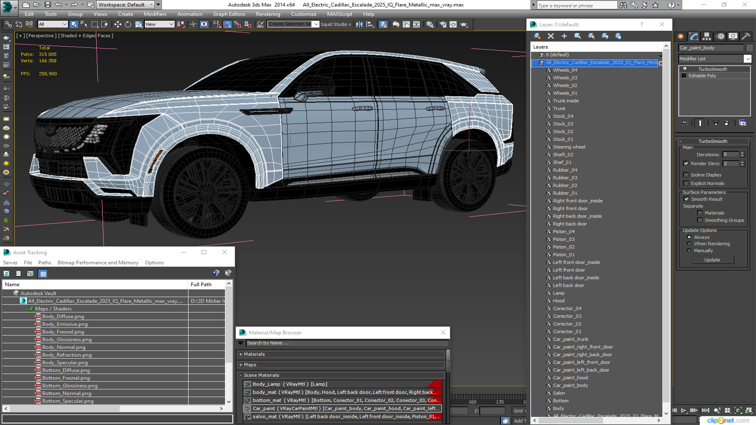Open selection filter All dropdown
This screenshot has height=425, width=756.
point(53,24)
